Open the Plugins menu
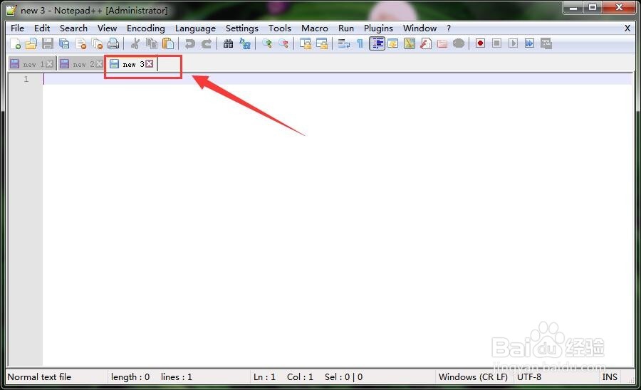Viewport: 641px width, 390px height. [378, 28]
